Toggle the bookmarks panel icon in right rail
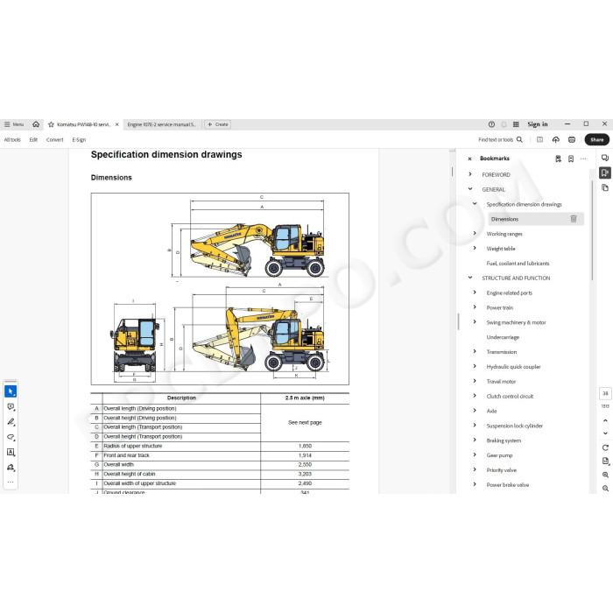Viewport: 613px width, 613px height. coord(605,173)
